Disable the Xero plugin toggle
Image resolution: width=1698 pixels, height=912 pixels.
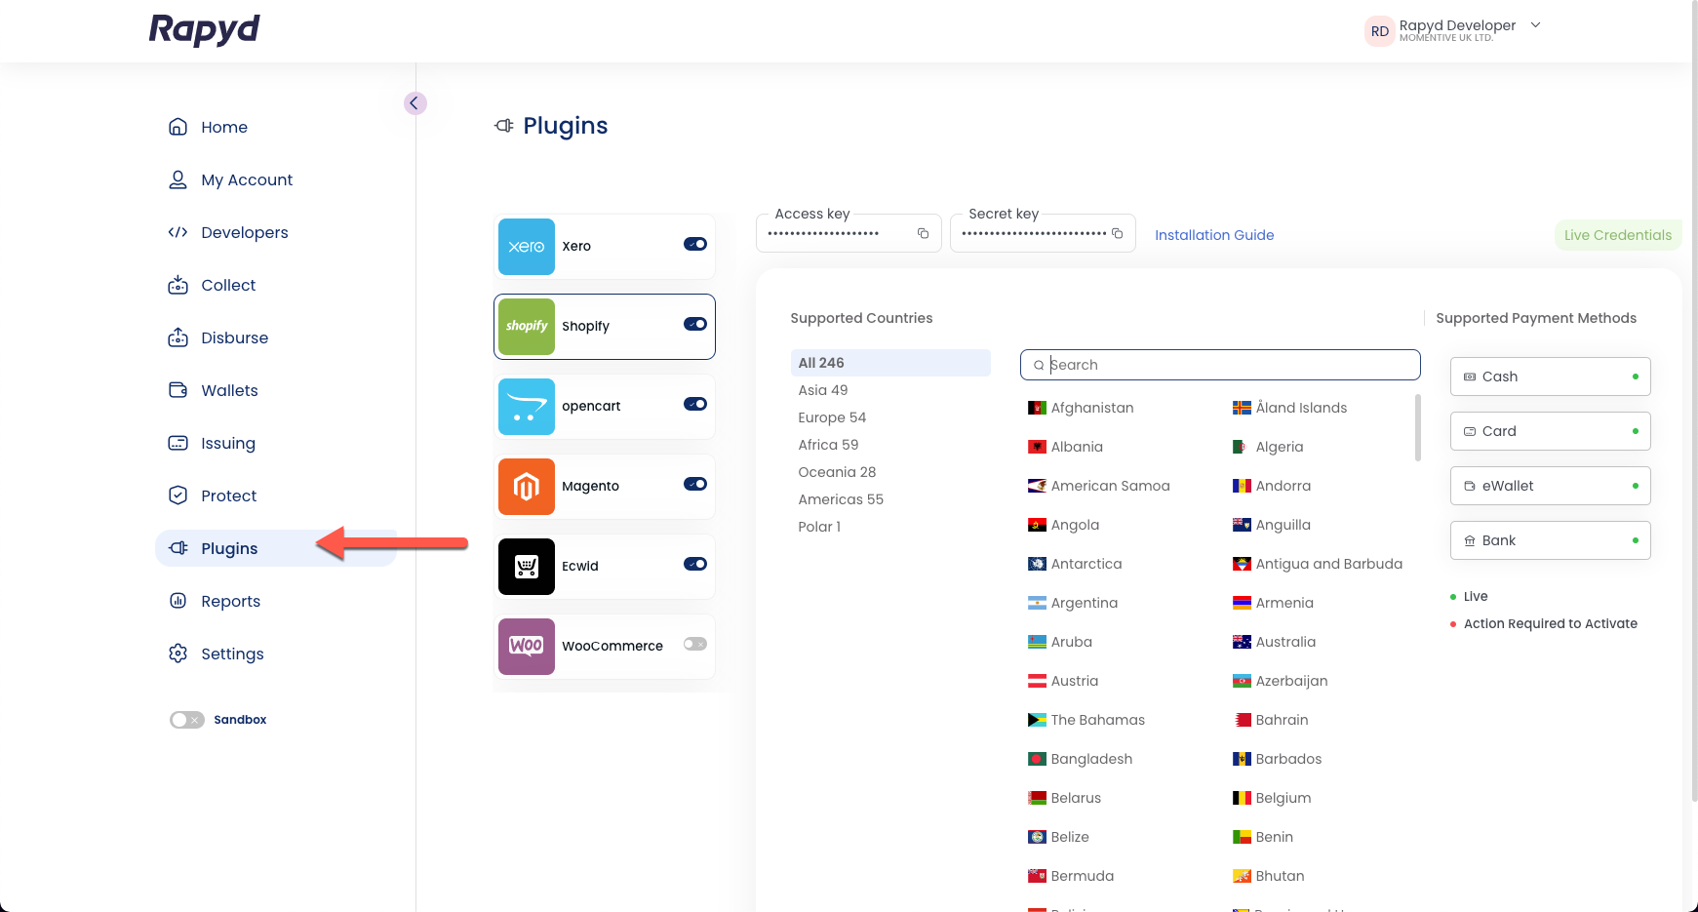tap(694, 244)
